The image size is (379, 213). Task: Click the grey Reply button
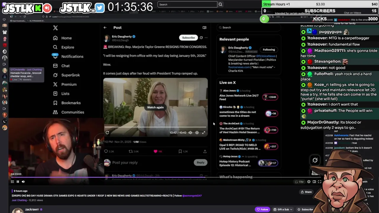(x=200, y=162)
